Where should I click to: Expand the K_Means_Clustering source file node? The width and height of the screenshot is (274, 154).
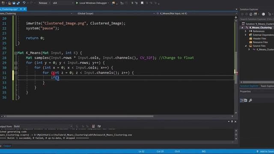click(x=249, y=50)
